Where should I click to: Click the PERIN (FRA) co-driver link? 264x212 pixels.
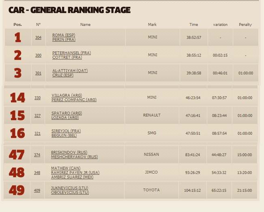(63, 39)
